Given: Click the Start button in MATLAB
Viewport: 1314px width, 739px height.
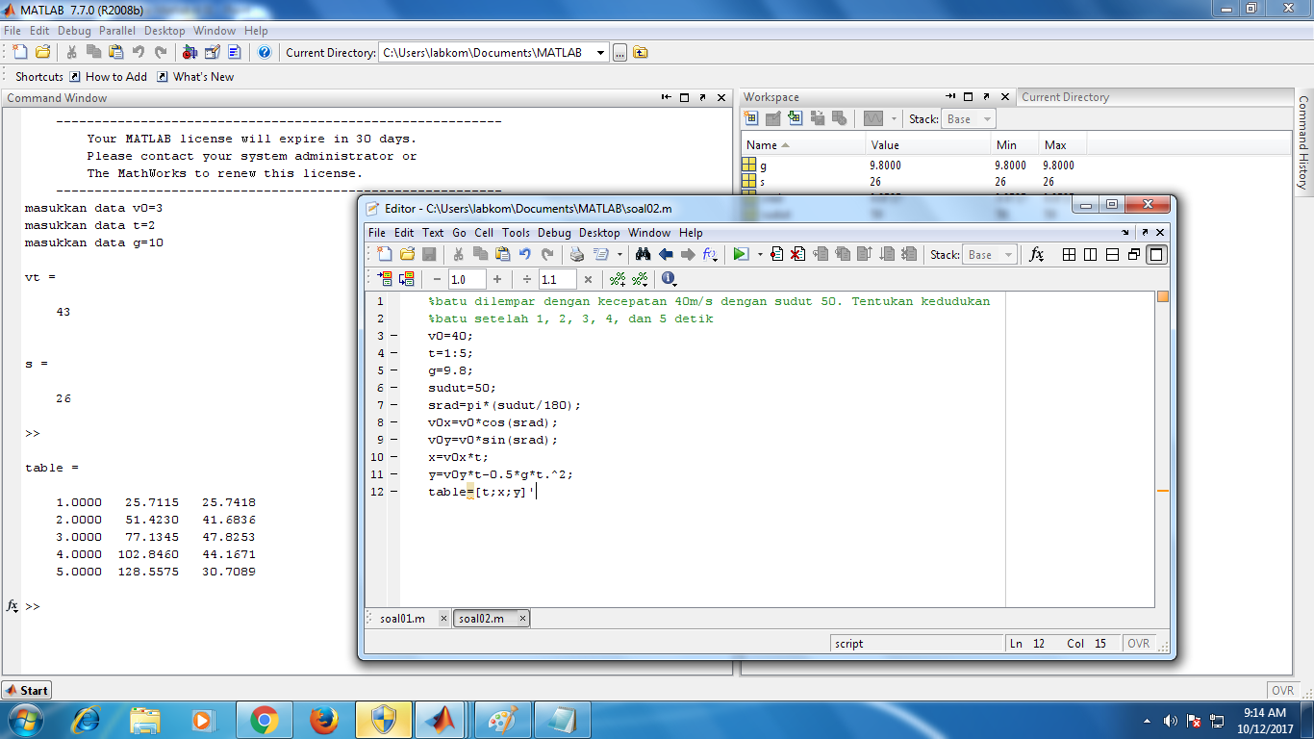Looking at the screenshot, I should 27,690.
